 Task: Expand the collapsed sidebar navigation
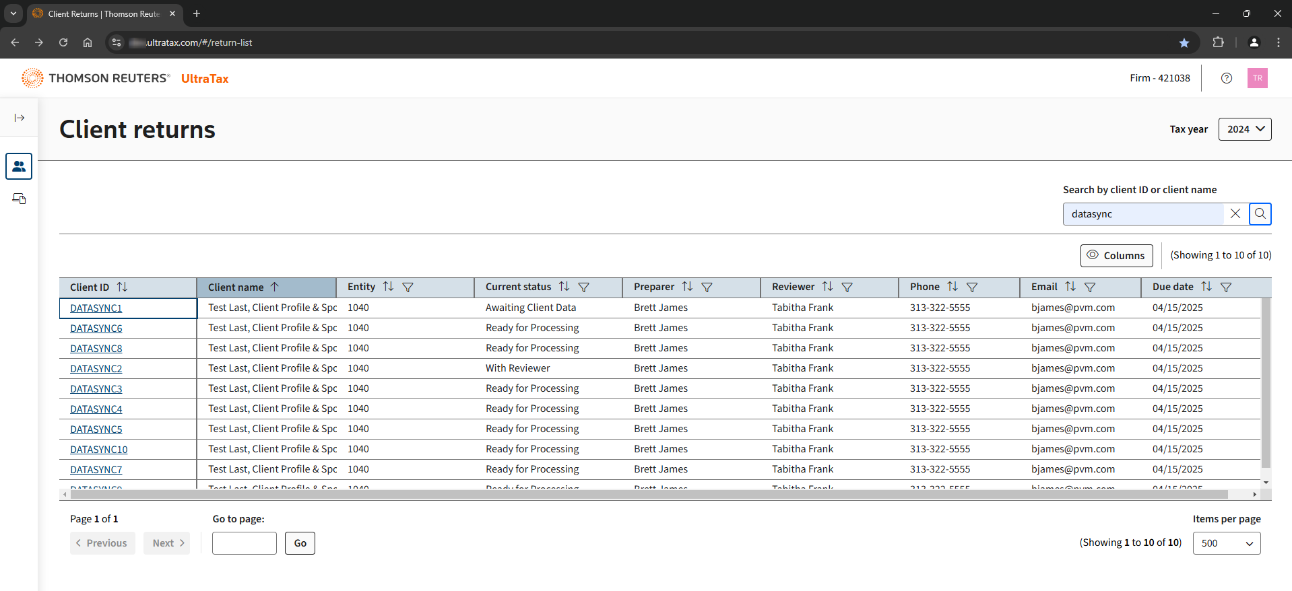[20, 118]
